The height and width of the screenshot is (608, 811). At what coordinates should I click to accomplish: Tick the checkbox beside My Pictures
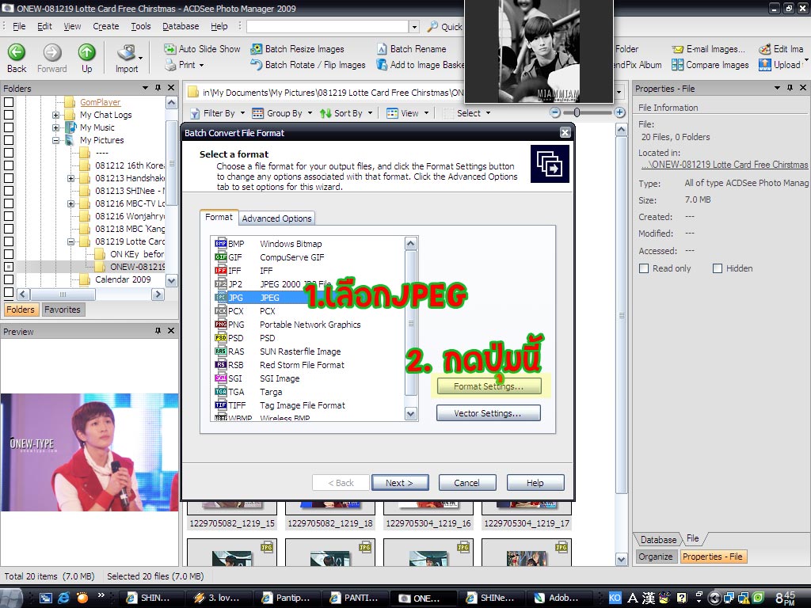(x=9, y=140)
